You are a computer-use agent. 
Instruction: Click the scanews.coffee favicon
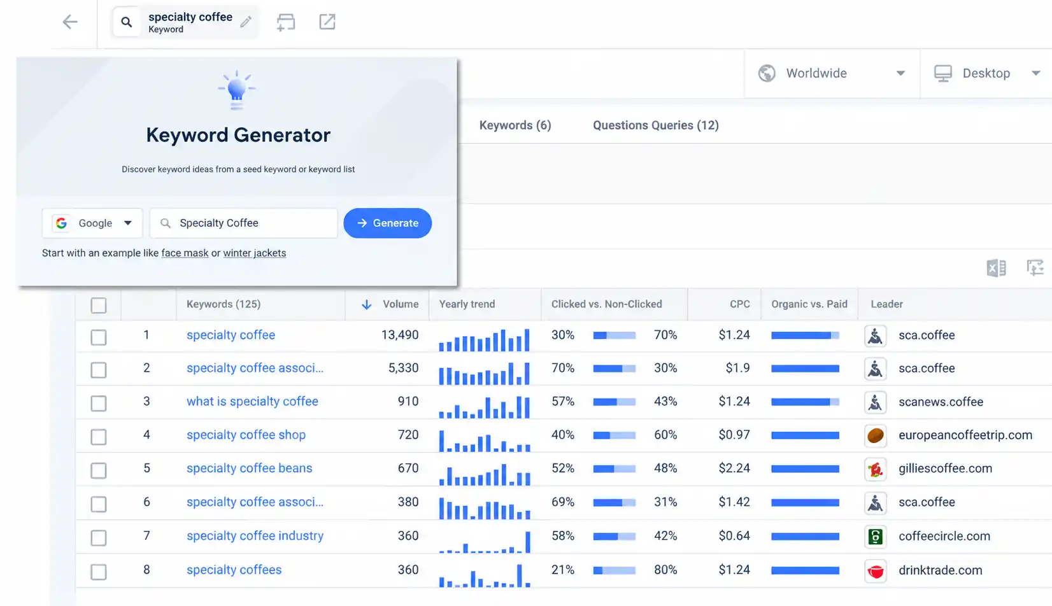click(x=876, y=402)
